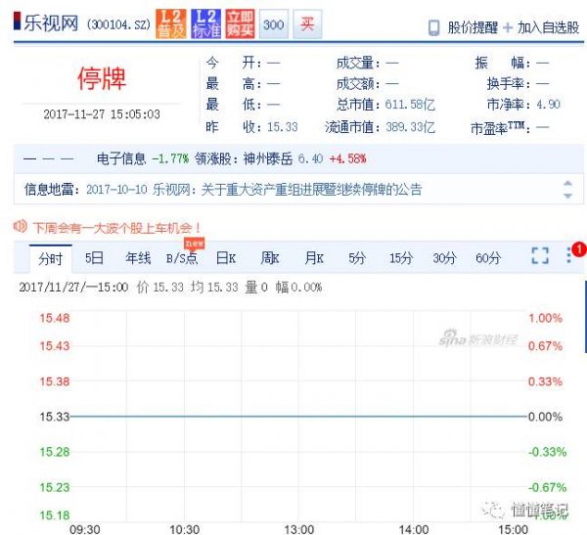Click the 300 index button
The image size is (587, 535).
274,24
